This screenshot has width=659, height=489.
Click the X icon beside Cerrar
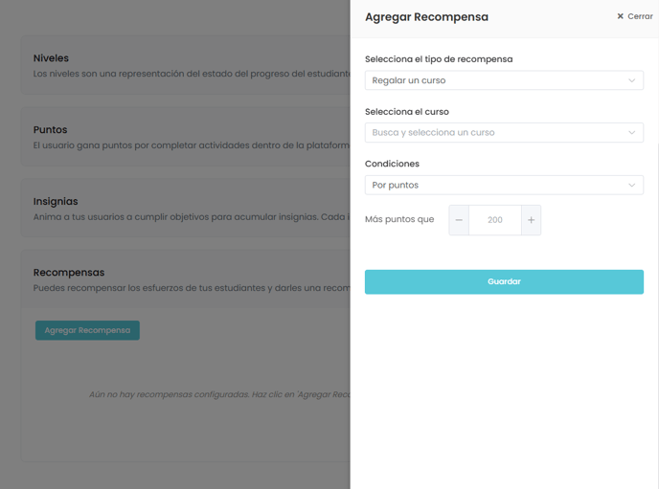click(x=620, y=16)
